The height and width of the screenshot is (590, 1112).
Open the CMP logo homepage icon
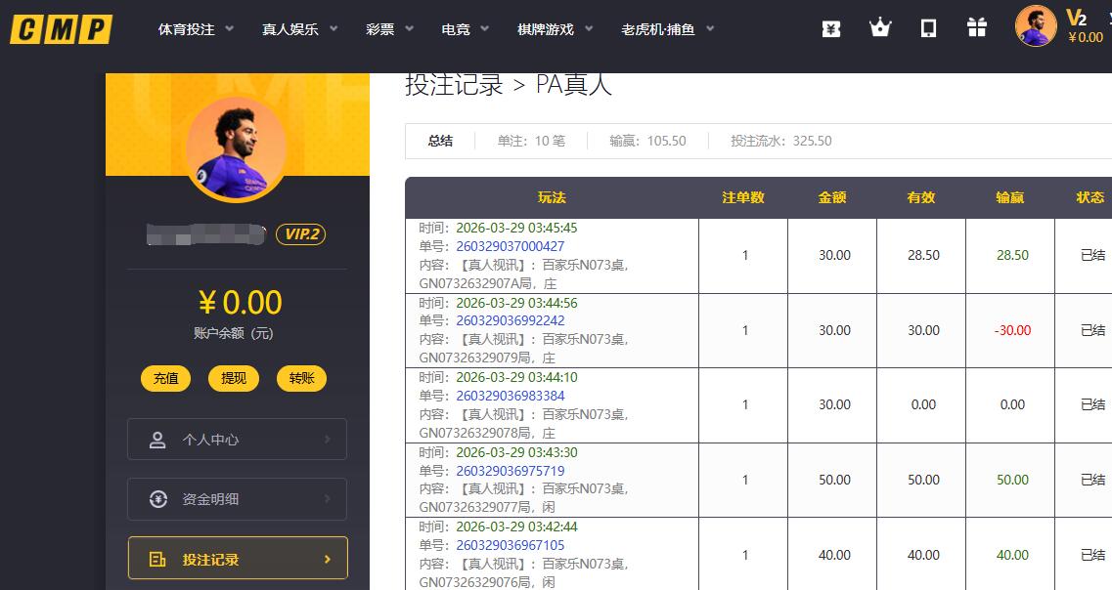61,29
